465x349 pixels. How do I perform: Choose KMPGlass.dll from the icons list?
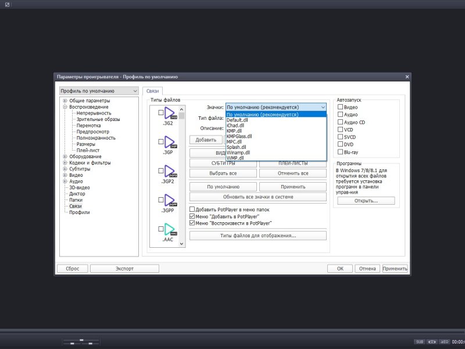point(276,136)
